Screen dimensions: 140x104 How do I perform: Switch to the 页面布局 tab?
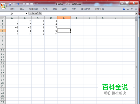33,9
